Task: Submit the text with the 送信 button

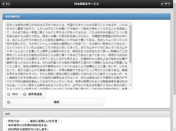Action: (x=55, y=102)
